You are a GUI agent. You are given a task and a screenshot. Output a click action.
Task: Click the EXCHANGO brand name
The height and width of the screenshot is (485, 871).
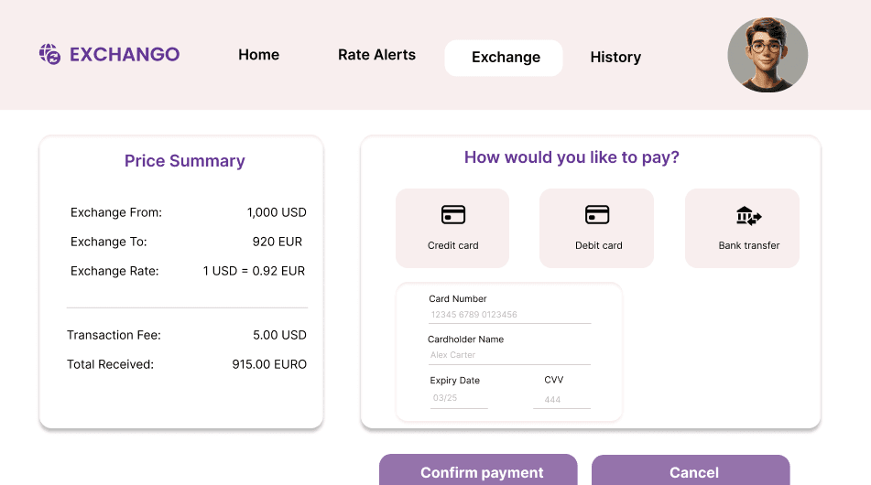pyautogui.click(x=125, y=54)
